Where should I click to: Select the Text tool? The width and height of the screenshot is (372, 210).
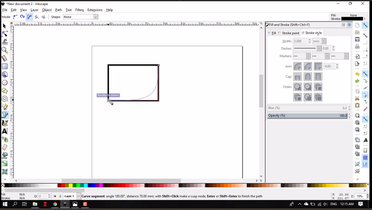(4, 131)
